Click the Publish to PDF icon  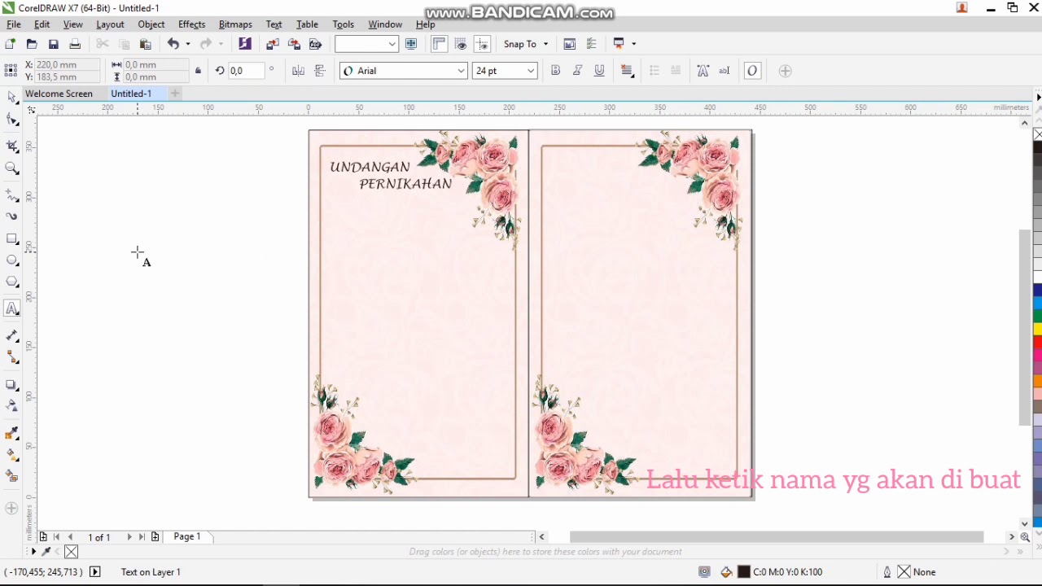[316, 44]
